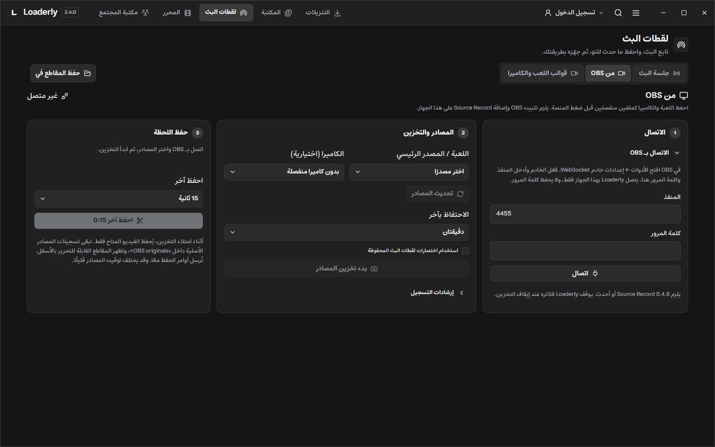Open the 15 ثانية duration dropdown
Image resolution: width=715 pixels, height=447 pixels.
118,199
